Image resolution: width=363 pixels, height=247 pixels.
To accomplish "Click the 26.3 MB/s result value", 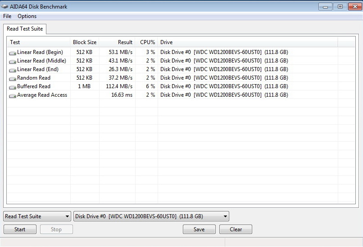I will [121, 69].
